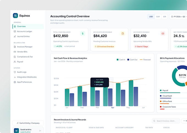Click the $217K donut chart center

coord(182,76)
